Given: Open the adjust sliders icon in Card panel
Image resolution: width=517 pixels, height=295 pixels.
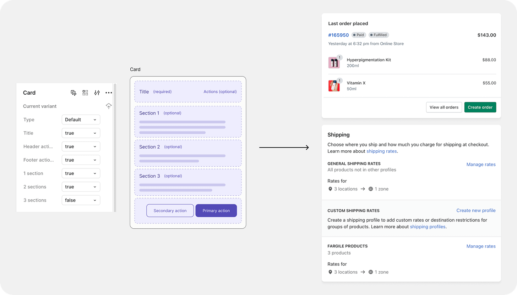Looking at the screenshot, I should tap(97, 93).
